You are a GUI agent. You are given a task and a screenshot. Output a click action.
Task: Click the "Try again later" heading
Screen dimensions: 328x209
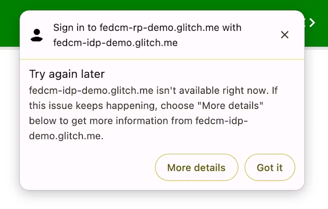(x=67, y=74)
